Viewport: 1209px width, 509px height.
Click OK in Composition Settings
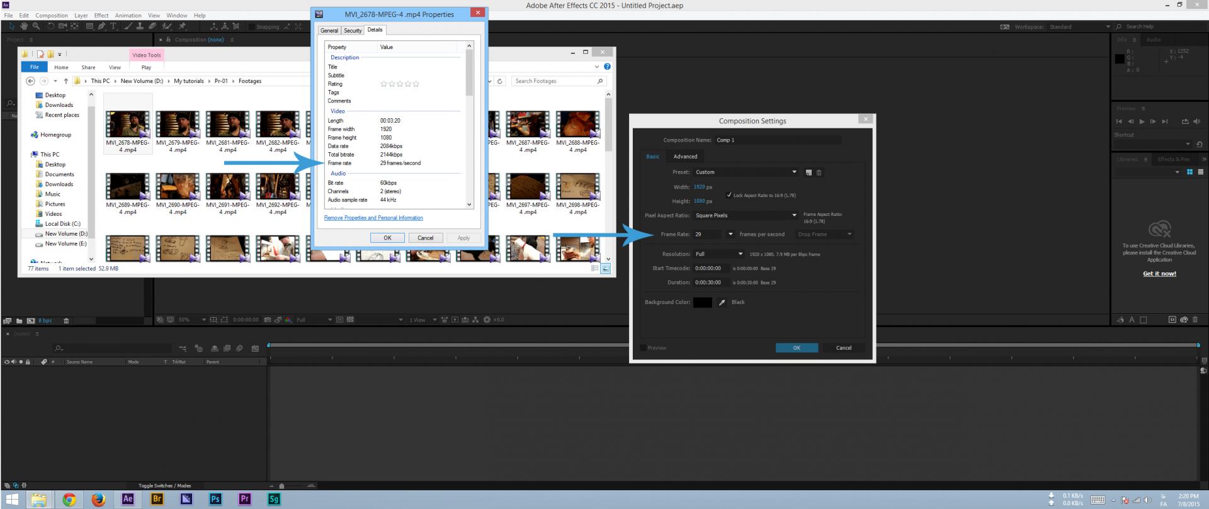(x=797, y=348)
